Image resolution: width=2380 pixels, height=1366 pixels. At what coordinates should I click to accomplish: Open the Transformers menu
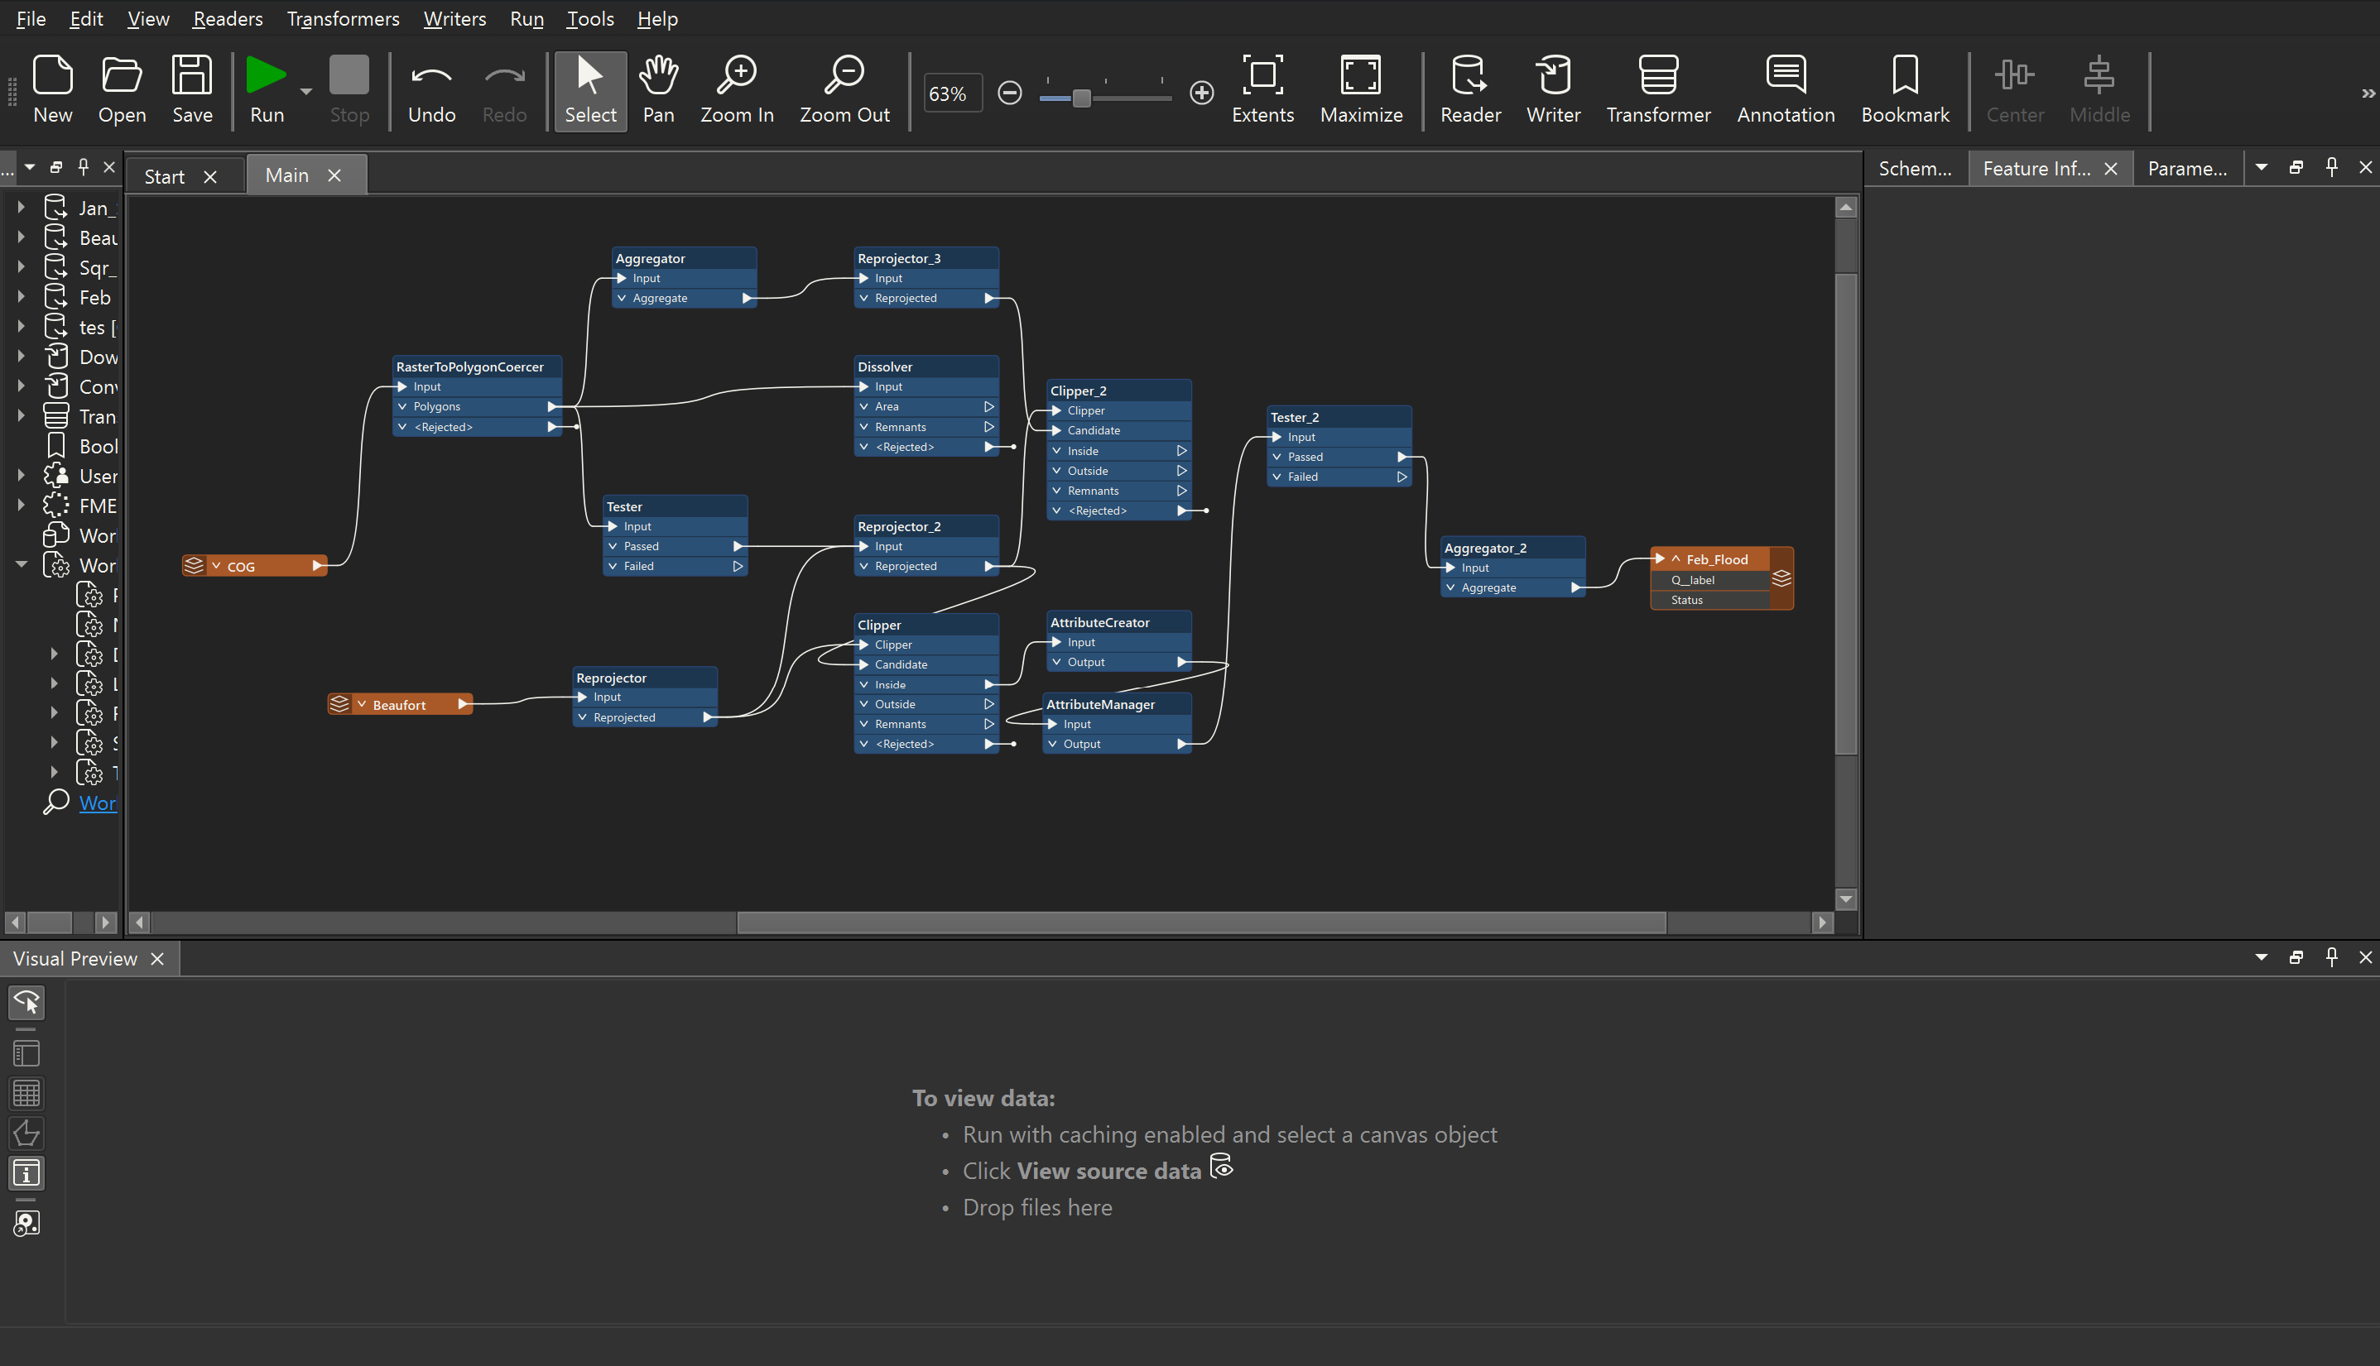[343, 19]
